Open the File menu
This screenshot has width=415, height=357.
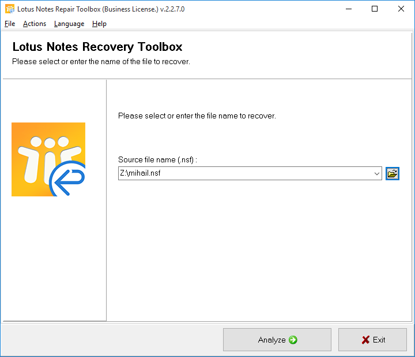[x=10, y=24]
